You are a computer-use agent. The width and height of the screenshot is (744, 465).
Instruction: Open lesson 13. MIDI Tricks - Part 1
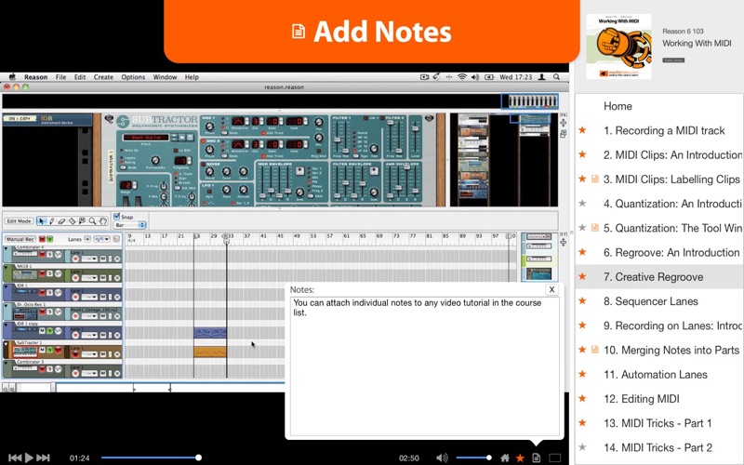658,423
